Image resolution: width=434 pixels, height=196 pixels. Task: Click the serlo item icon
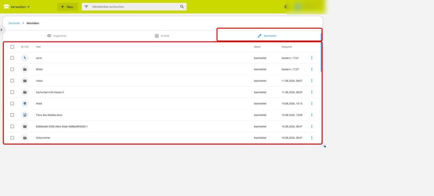tap(25, 58)
